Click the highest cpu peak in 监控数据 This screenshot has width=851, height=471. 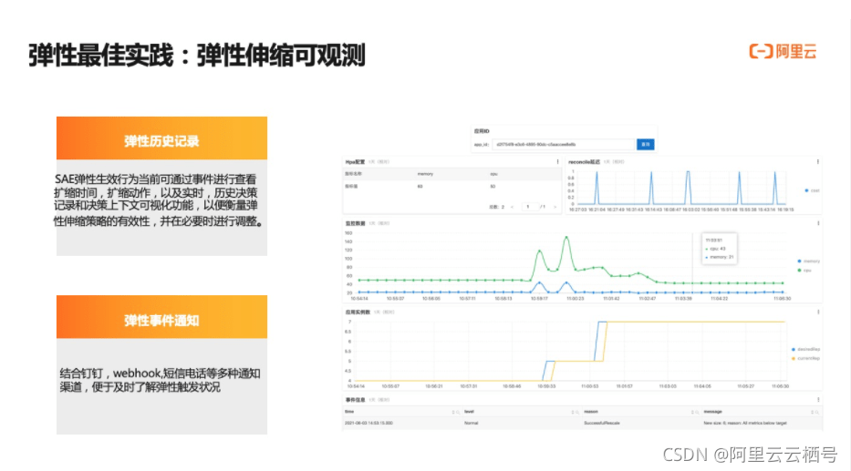pos(566,237)
